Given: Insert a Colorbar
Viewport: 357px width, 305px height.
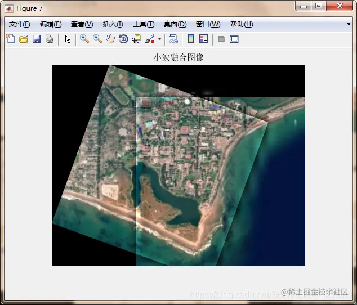Looking at the screenshot, I should click(191, 39).
